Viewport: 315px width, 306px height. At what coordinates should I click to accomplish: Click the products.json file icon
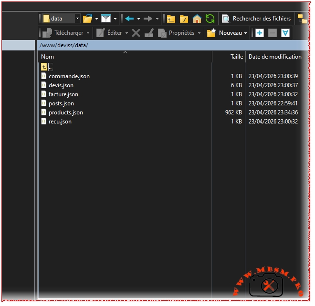(x=43, y=112)
